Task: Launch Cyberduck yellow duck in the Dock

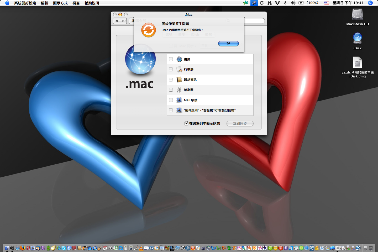Action: click(x=317, y=248)
